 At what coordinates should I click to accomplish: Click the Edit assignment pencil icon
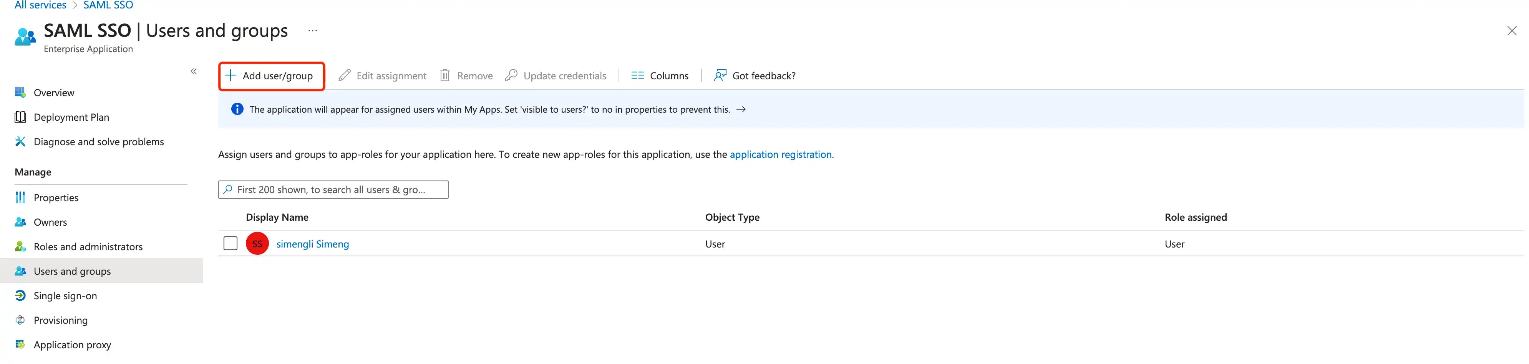344,76
